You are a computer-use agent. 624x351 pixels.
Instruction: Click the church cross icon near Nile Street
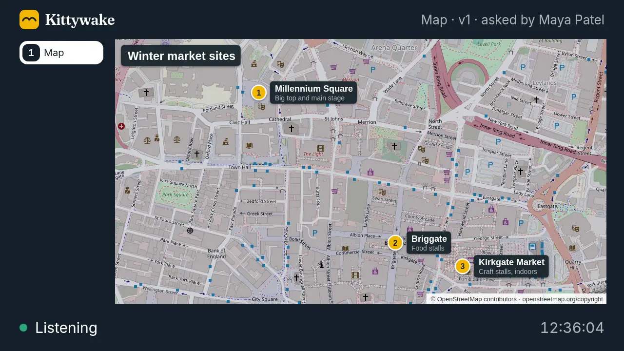click(x=536, y=99)
